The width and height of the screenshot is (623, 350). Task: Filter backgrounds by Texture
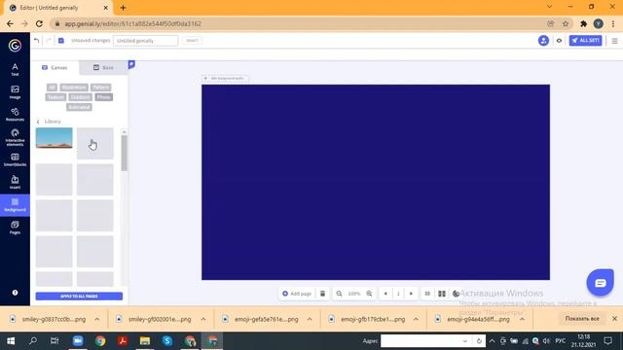point(55,97)
